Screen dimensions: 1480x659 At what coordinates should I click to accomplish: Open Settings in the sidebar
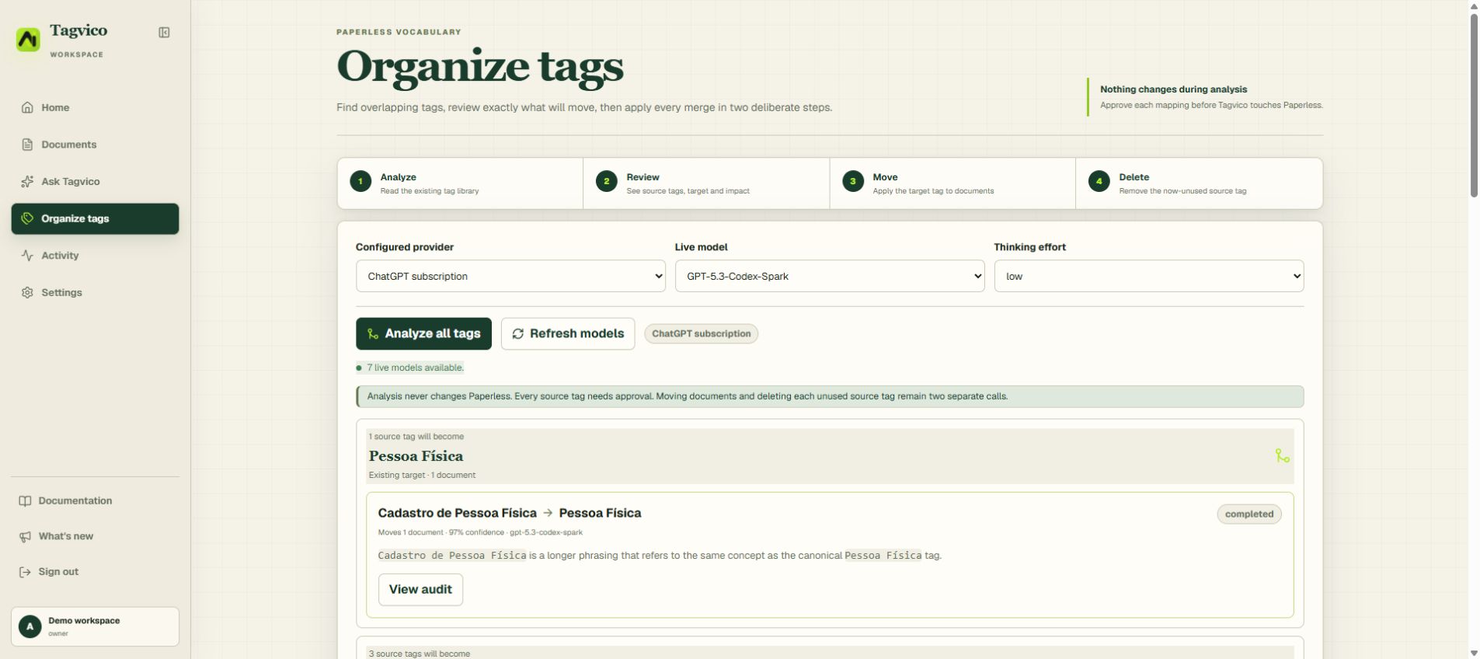tap(95, 292)
